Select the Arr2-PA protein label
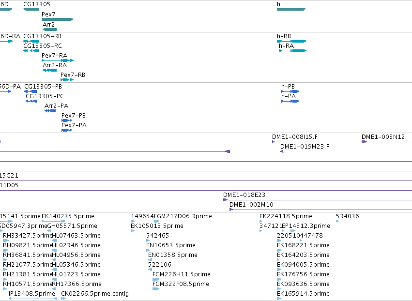 [57, 106]
